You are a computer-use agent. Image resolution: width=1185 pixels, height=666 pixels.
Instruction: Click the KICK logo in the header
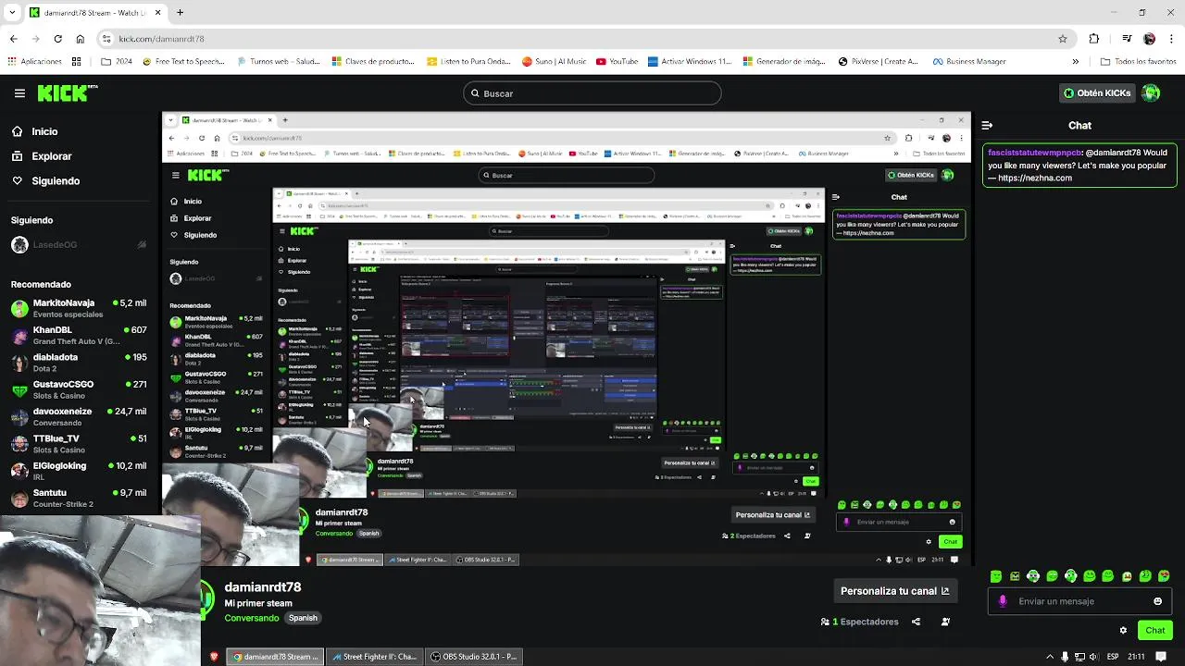[x=68, y=92]
